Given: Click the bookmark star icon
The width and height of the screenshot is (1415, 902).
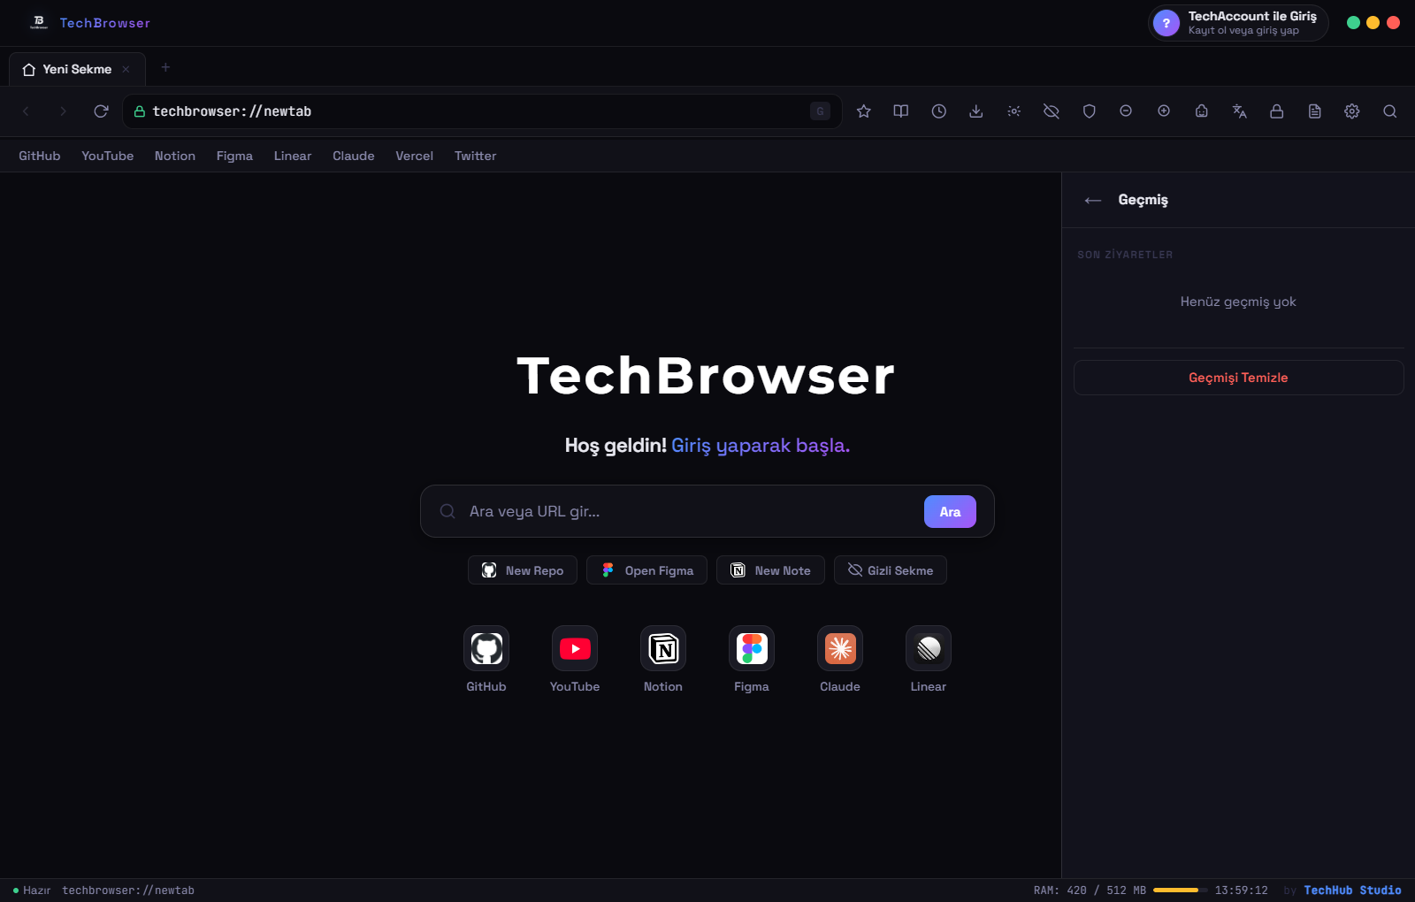Looking at the screenshot, I should pos(864,111).
